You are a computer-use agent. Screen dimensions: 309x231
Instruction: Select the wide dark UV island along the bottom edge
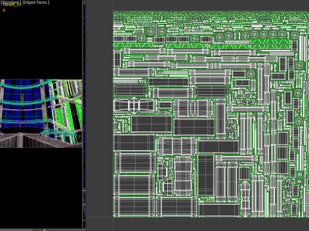(x=219, y=210)
